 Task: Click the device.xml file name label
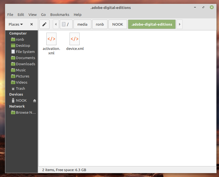click(x=75, y=49)
